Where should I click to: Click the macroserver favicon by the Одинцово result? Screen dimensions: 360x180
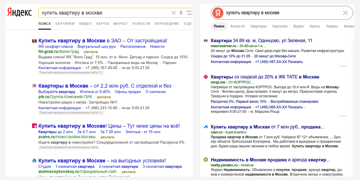point(206,41)
